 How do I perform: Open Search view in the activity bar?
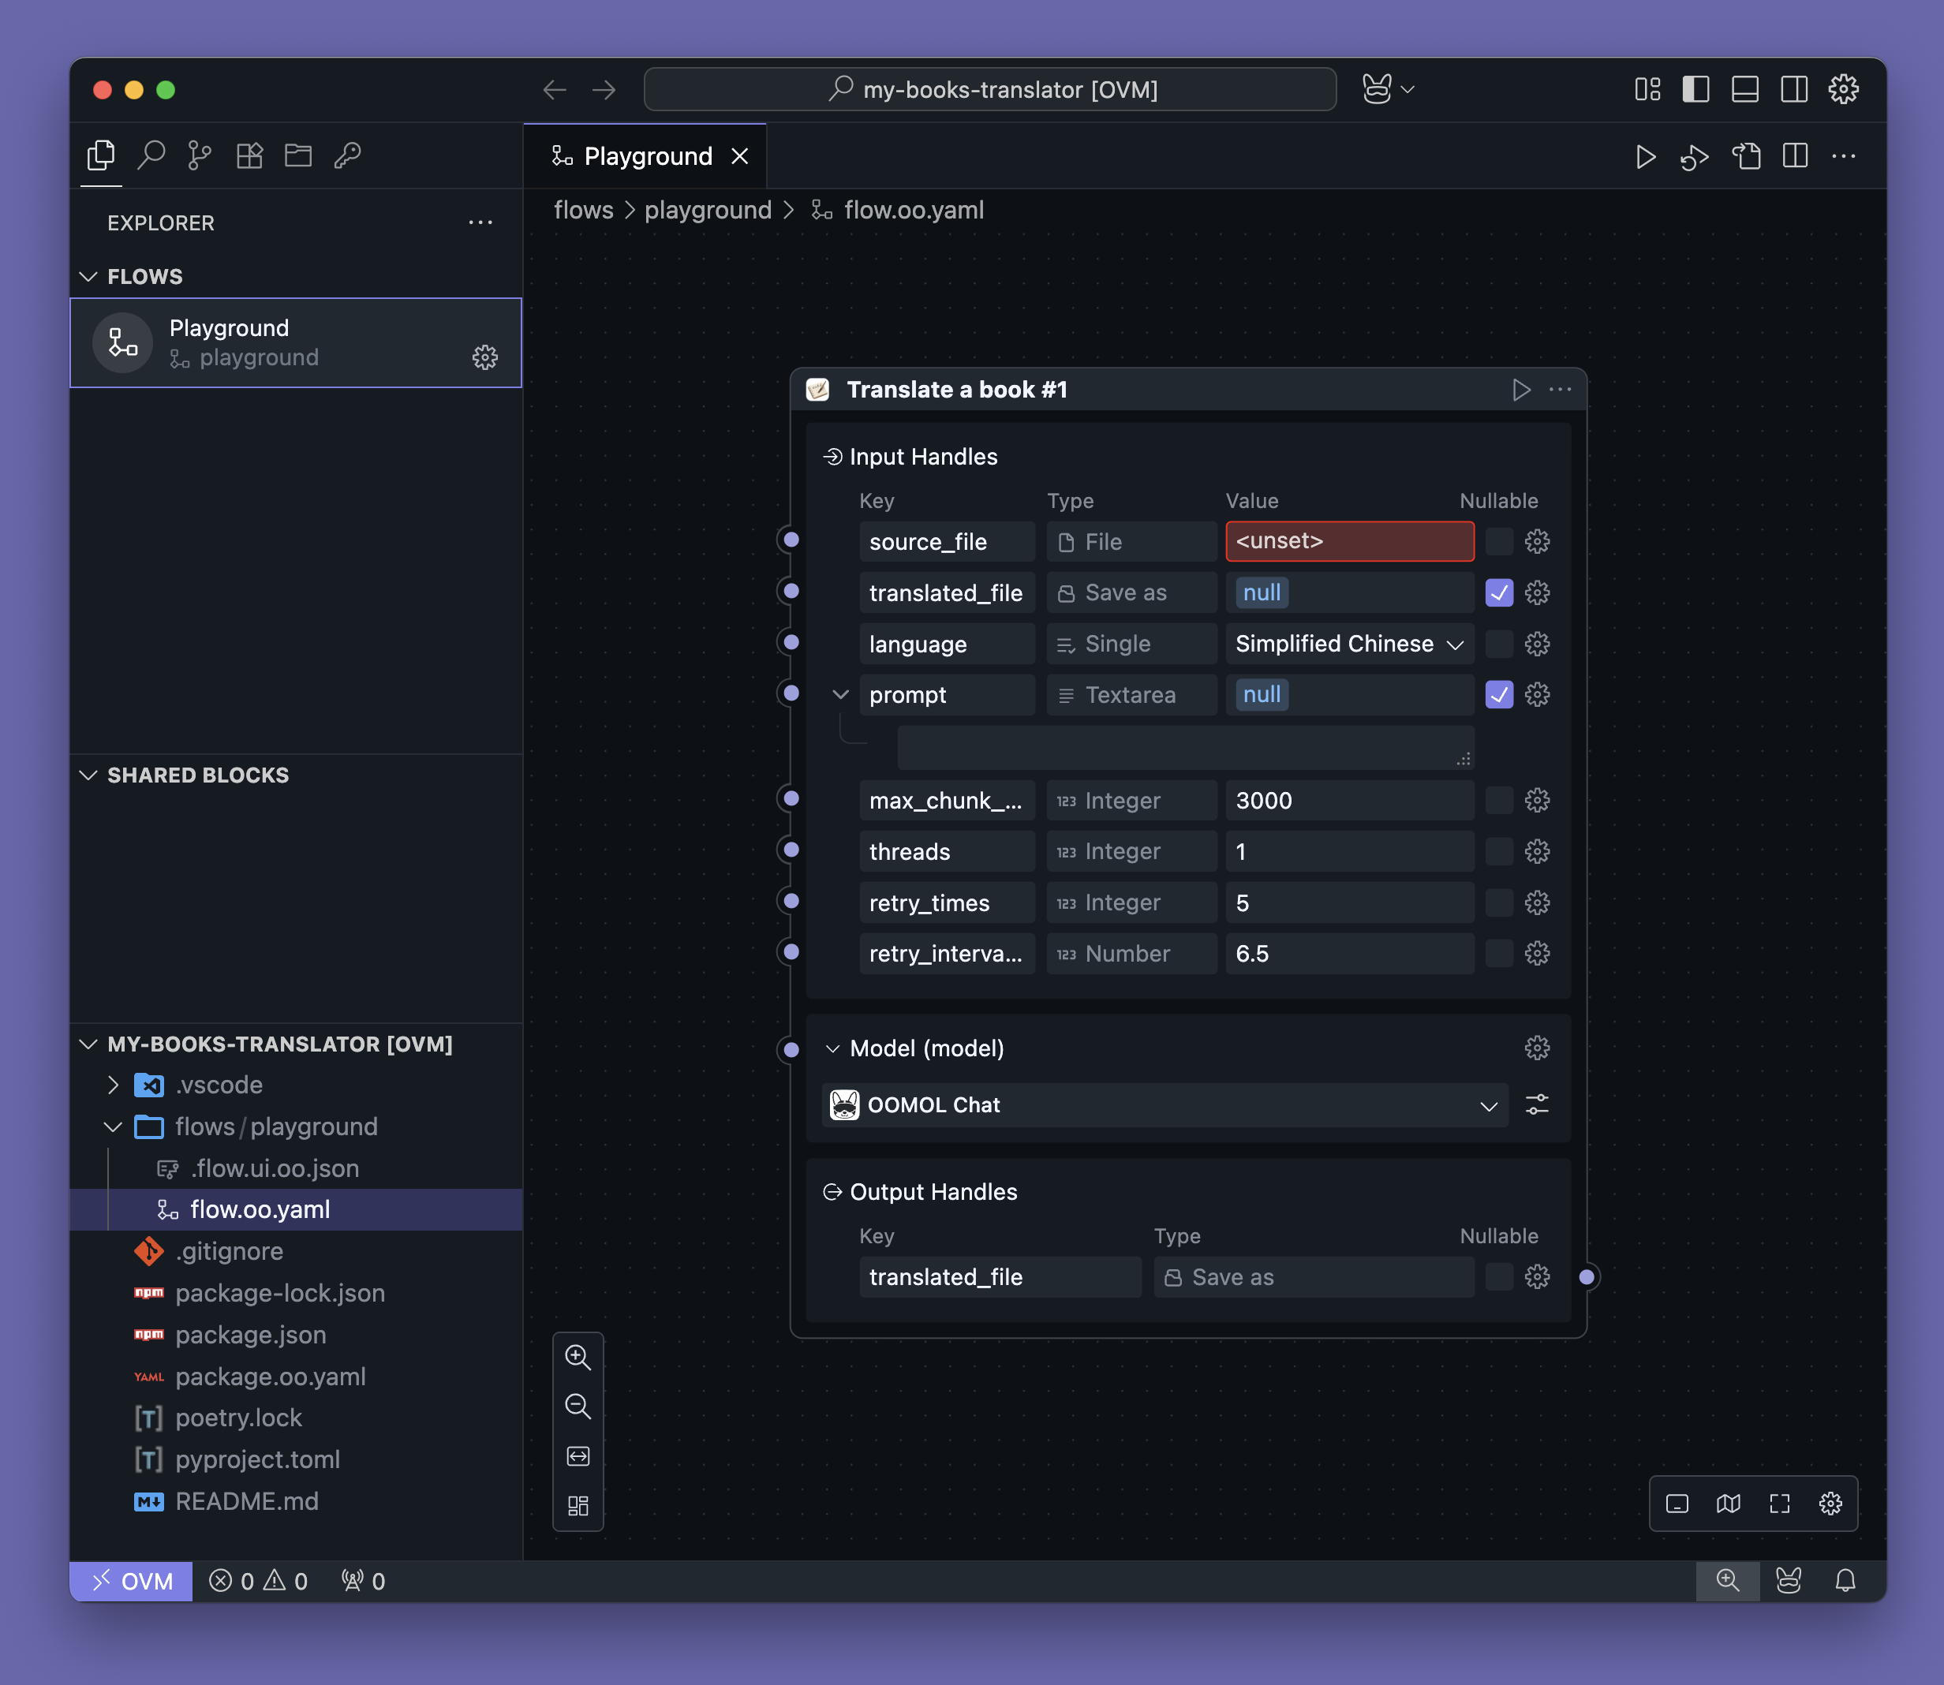coord(151,155)
